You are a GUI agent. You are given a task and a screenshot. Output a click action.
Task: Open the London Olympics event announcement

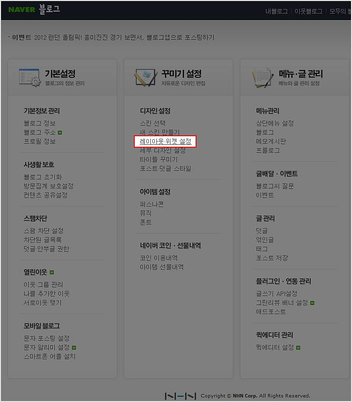113,37
